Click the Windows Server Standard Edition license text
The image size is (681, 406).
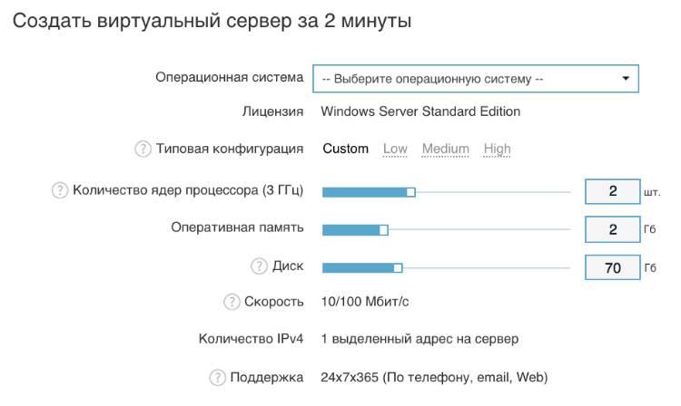tap(420, 112)
